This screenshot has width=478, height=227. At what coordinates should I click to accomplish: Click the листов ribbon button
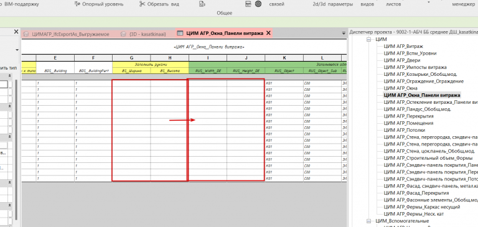pos(393,4)
